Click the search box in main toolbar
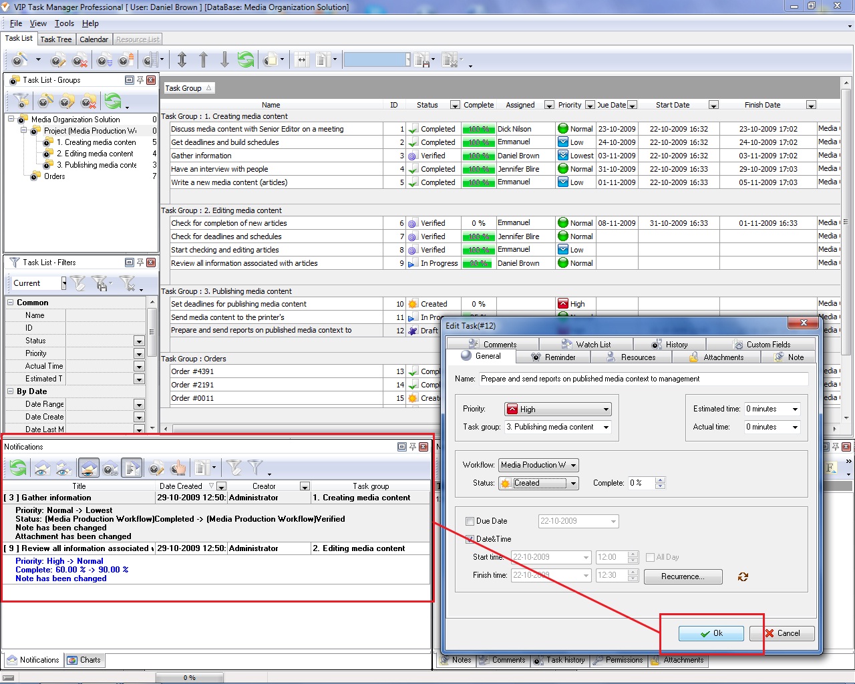This screenshot has height=684, width=855. 377,60
